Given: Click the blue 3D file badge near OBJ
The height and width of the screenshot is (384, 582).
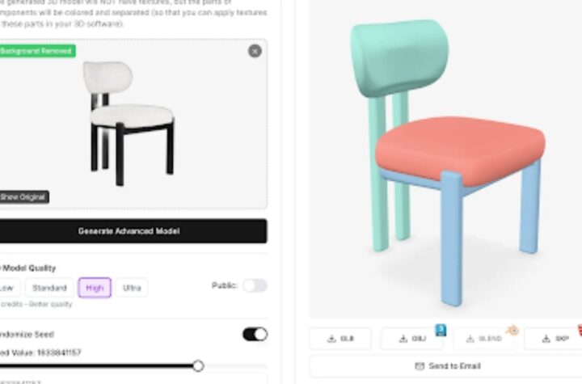Looking at the screenshot, I should pyautogui.click(x=441, y=330).
